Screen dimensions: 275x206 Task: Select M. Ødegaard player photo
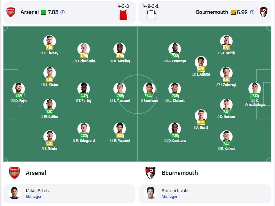pyautogui.click(x=84, y=129)
